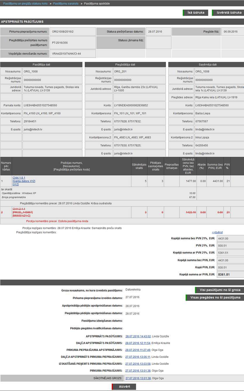The height and width of the screenshot is (391, 244).
Task: Open Pirkuma pieprasījums entry by Olga Oga
Action: 138,371
